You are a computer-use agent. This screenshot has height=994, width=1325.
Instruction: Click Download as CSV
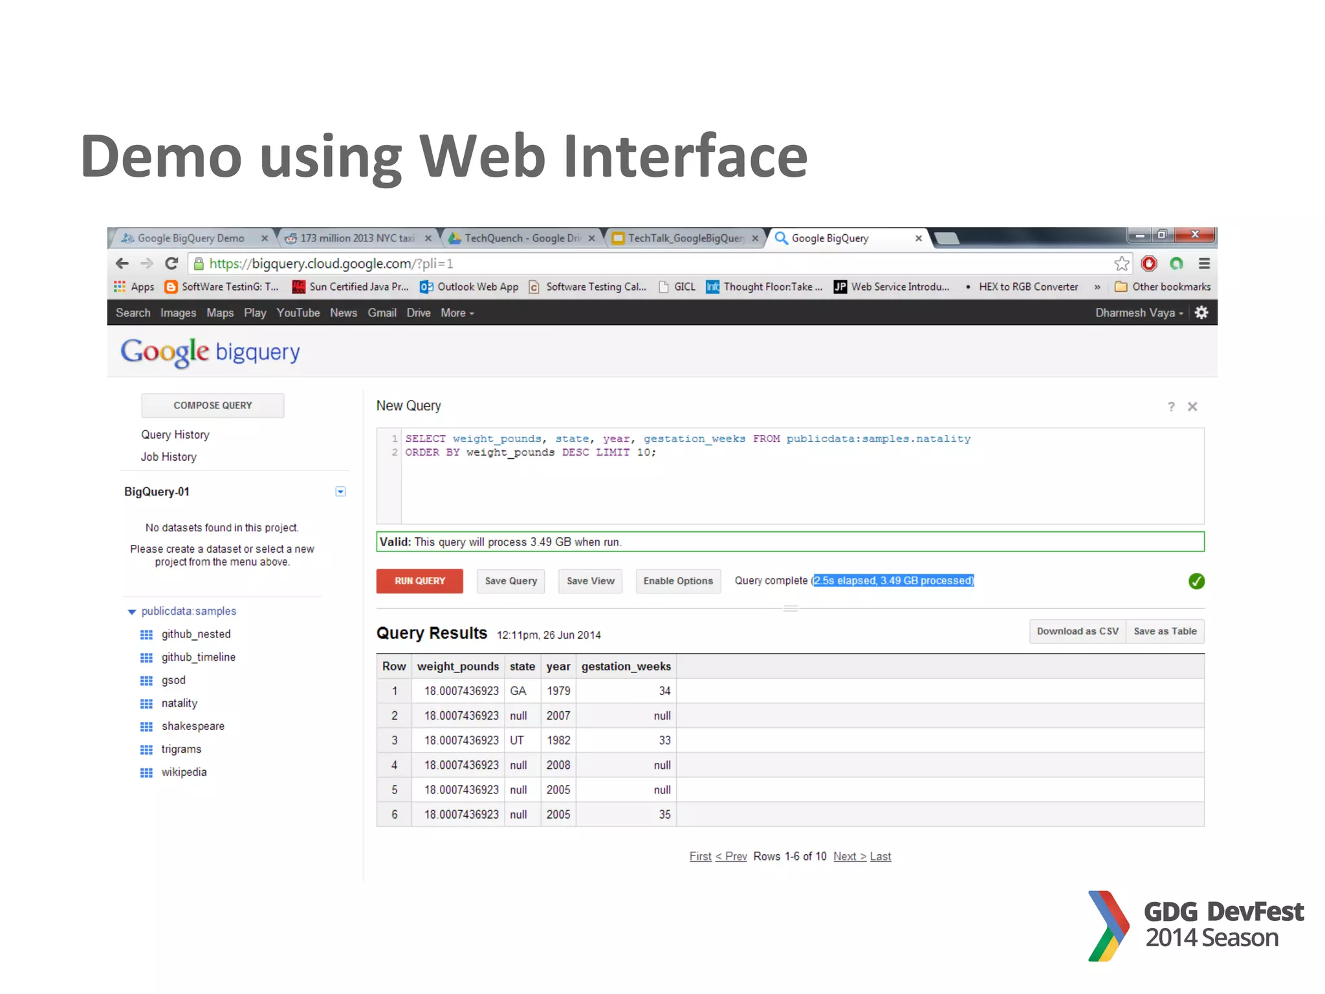1078,632
